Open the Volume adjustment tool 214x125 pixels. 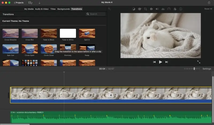click(157, 9)
